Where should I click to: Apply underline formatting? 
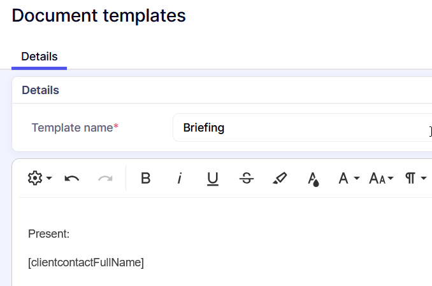coord(213,179)
